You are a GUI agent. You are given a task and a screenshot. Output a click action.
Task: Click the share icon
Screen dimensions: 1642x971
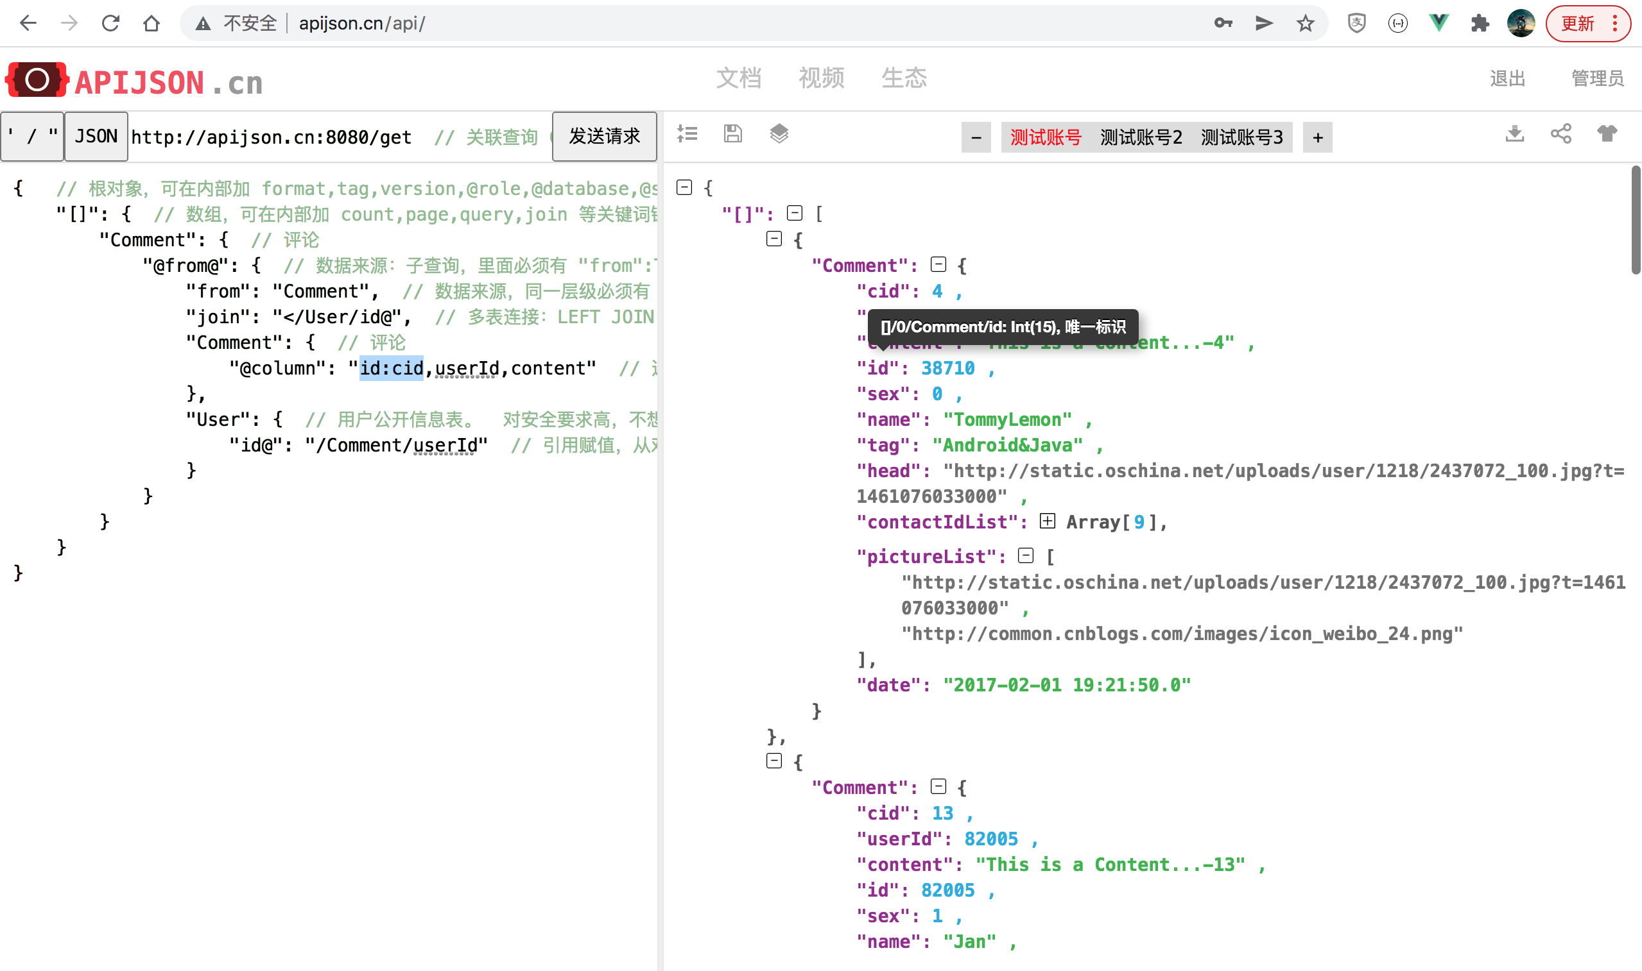[x=1560, y=134]
